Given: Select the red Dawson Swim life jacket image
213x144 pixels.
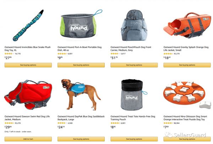Looking at the screenshot, I should click(x=28, y=95).
